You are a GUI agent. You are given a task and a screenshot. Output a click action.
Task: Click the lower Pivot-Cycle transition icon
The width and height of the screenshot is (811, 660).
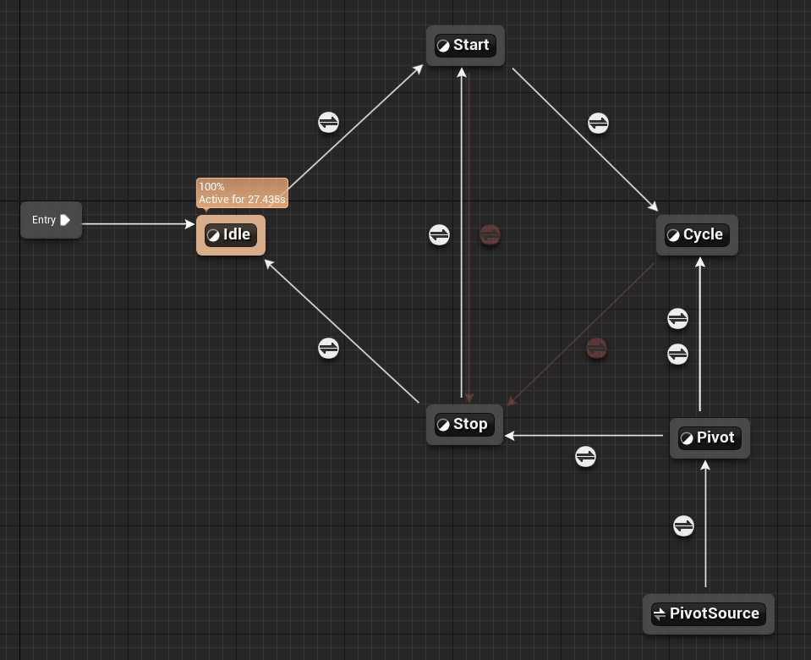[677, 354]
